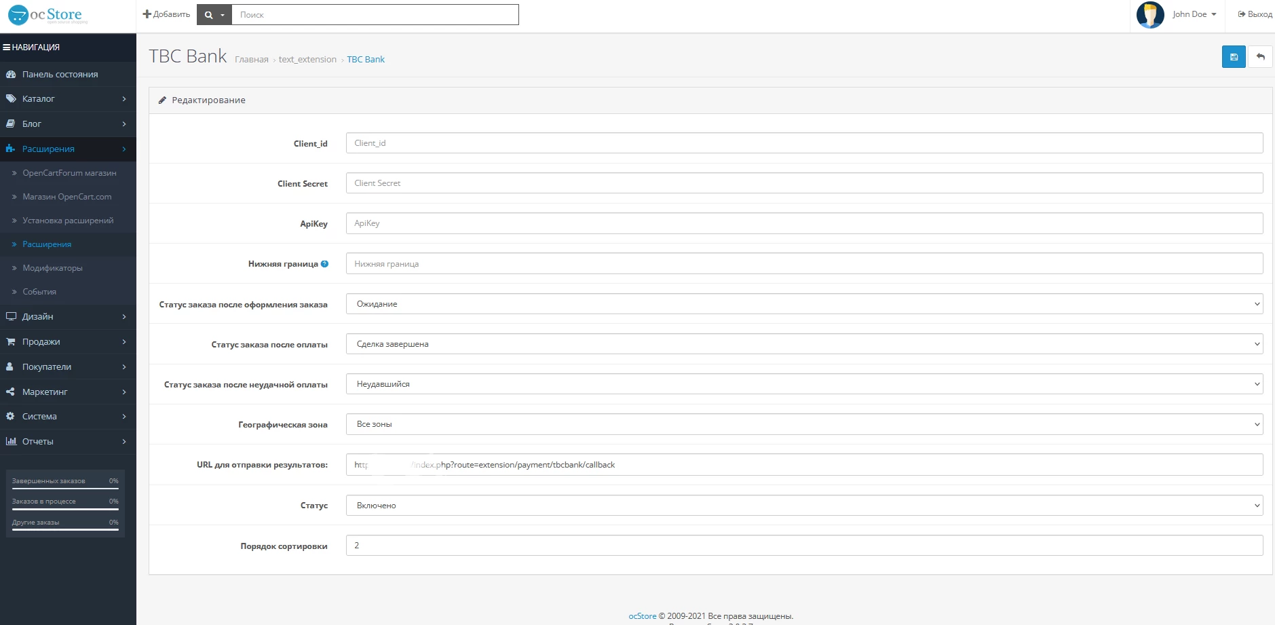This screenshot has height=625, width=1275.
Task: Click the Другие заказы progress bar
Action: (65, 529)
